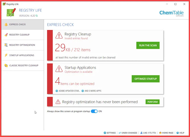The height and width of the screenshot is (137, 190).
Task: Click the Settings gear icon in footer
Action: 105,133
